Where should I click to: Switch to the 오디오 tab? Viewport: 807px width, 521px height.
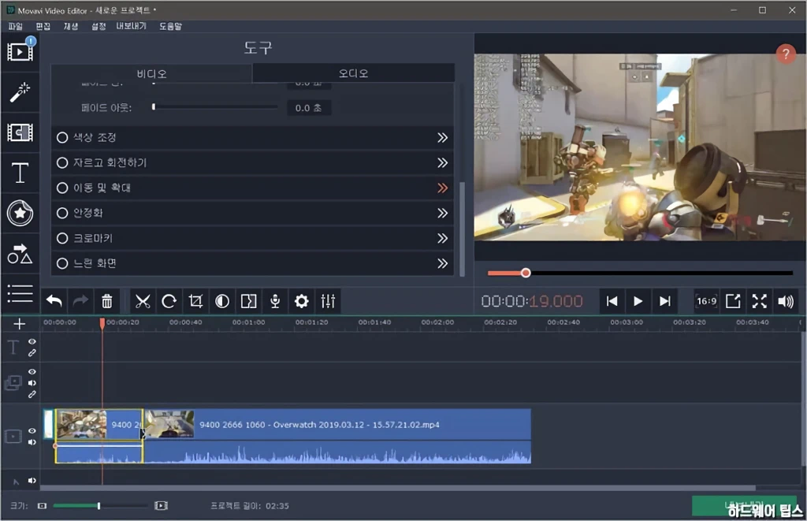(353, 73)
